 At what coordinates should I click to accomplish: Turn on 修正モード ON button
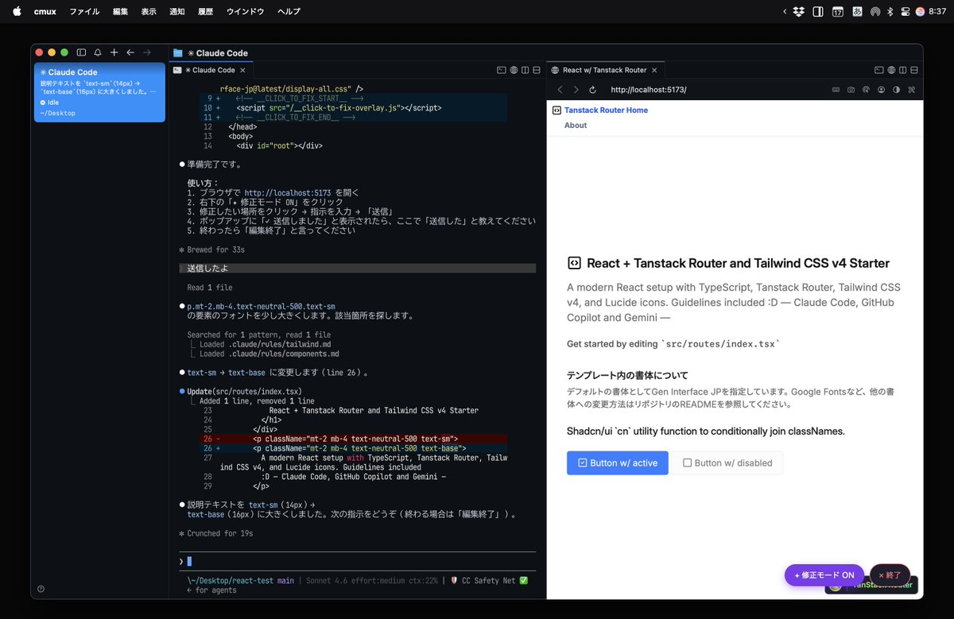(x=824, y=575)
